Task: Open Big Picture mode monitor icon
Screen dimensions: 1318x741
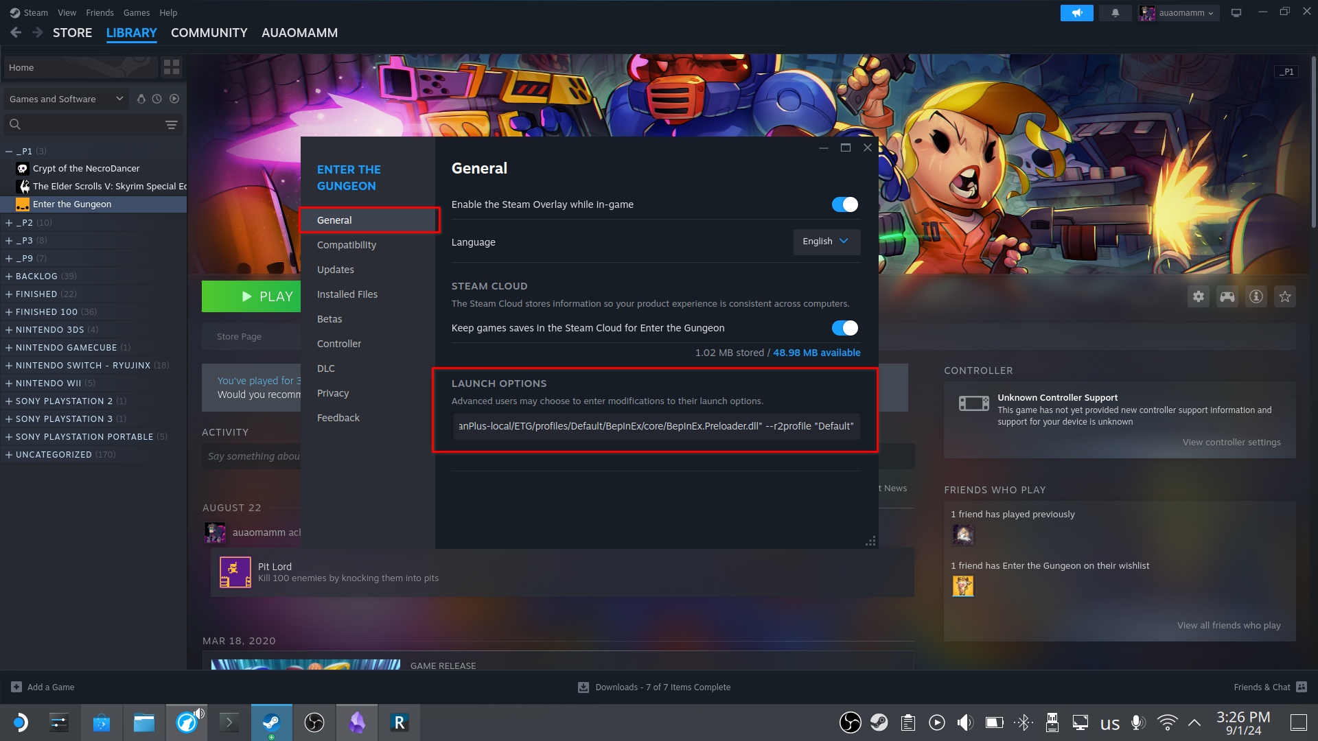Action: pyautogui.click(x=1236, y=13)
